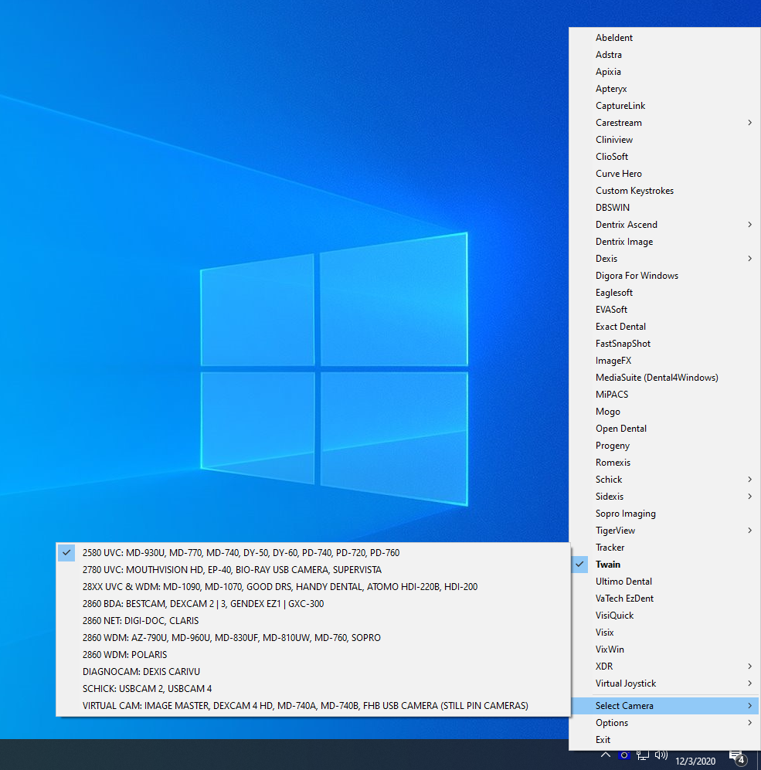Select VaTech EzDent entry

point(664,599)
